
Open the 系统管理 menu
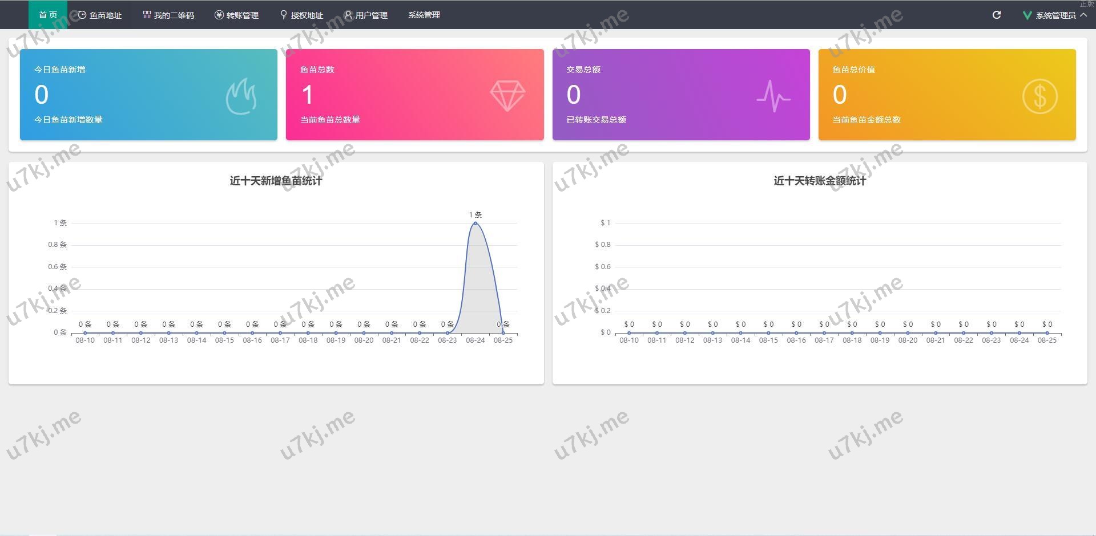[424, 15]
